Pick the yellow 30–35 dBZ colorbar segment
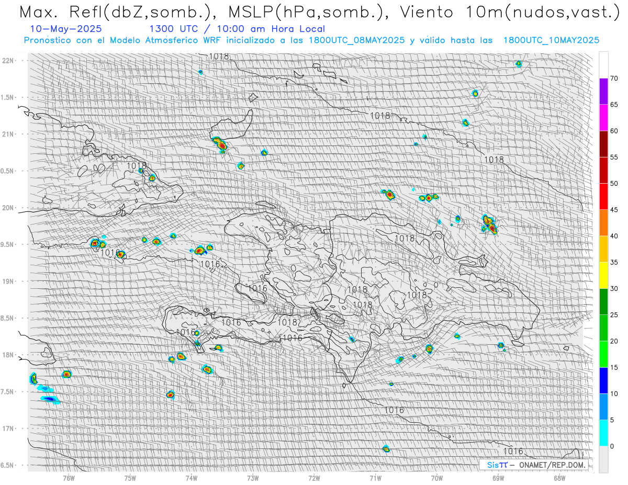Screen dimensions: 628x485 coord(603,275)
